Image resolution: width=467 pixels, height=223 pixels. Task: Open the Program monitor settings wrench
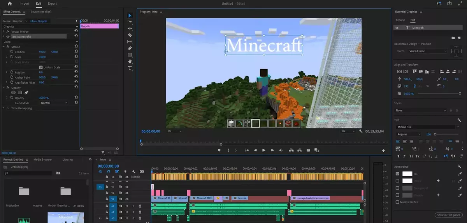(x=361, y=131)
